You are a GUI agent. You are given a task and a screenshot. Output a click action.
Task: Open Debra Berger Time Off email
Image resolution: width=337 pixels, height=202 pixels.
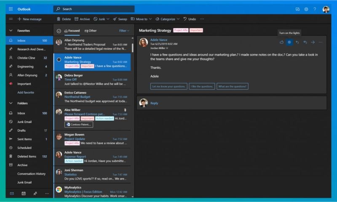point(92,80)
